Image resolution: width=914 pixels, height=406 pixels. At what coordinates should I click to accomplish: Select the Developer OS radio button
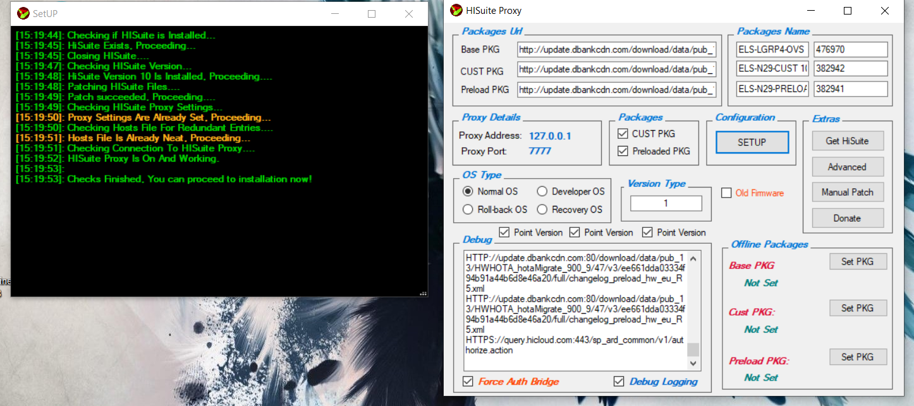[542, 191]
